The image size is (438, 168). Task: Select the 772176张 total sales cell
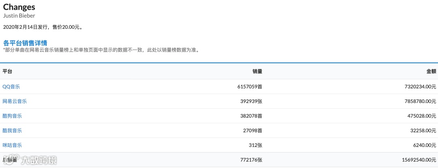click(x=251, y=160)
